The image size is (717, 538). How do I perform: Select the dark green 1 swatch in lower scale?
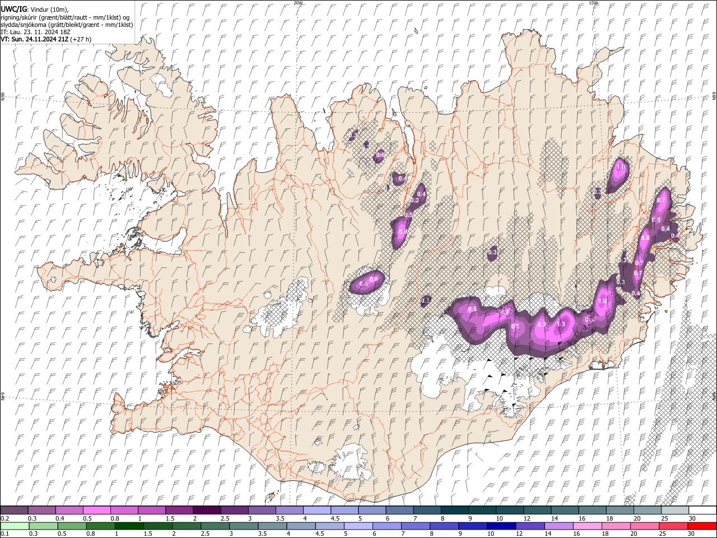click(129, 526)
